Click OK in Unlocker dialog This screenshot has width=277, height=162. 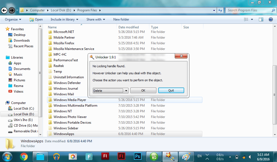143,90
